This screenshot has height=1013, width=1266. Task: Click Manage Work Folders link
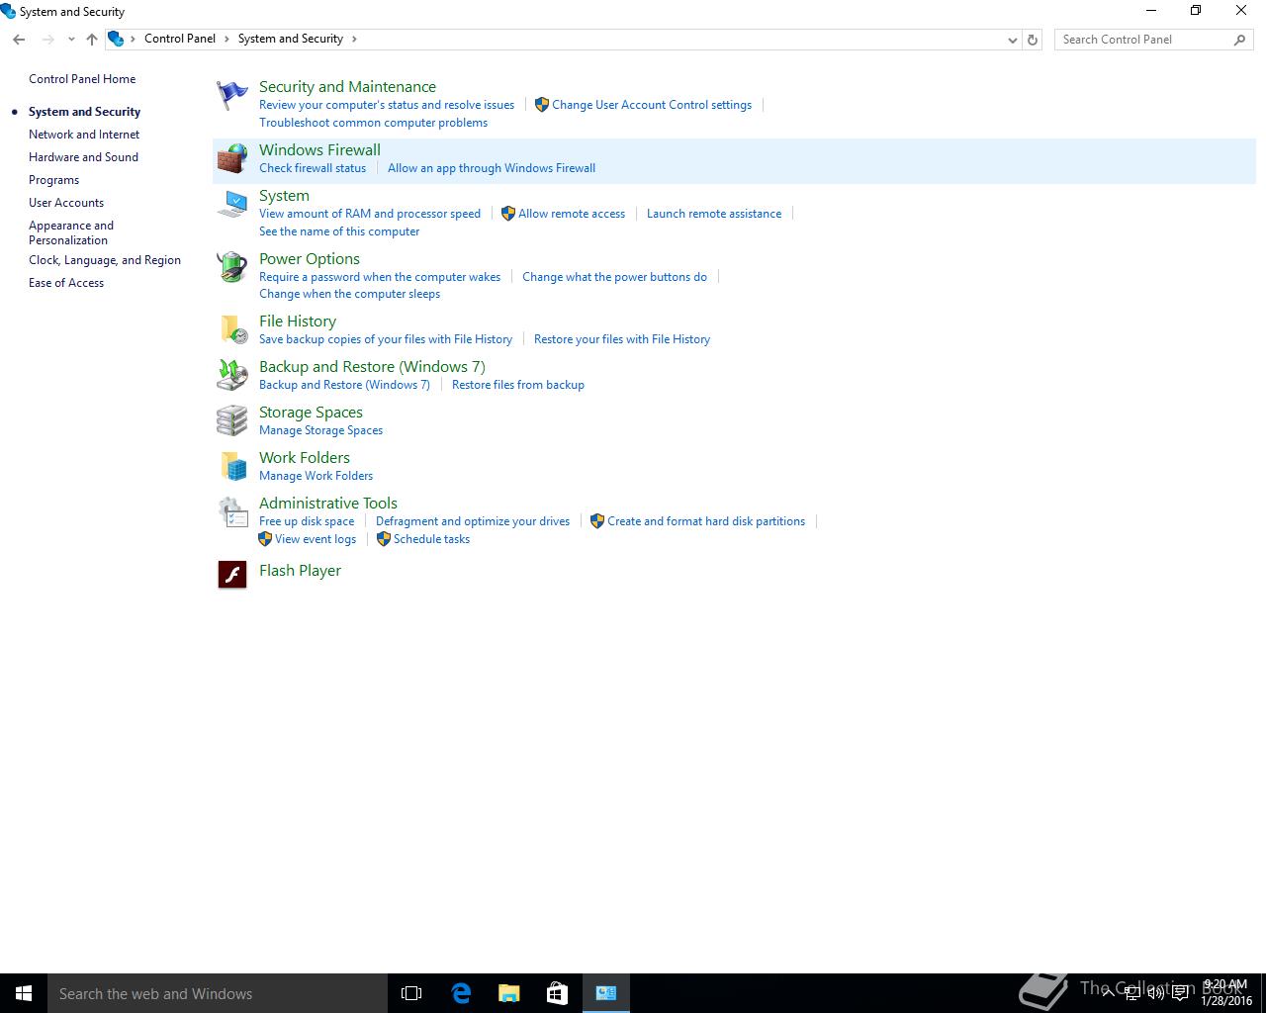point(316,476)
